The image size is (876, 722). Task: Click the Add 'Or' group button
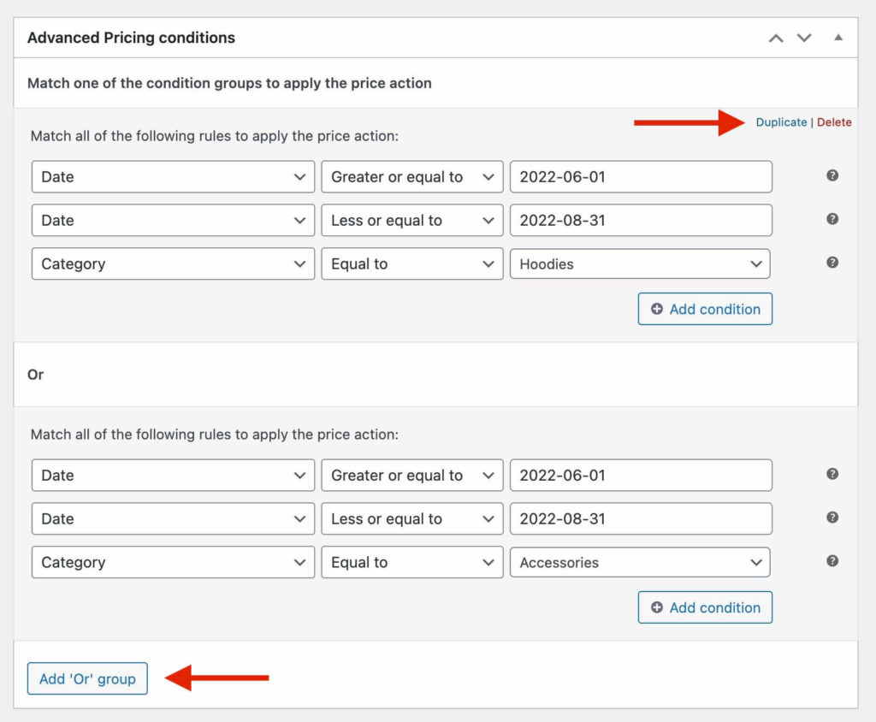87,678
